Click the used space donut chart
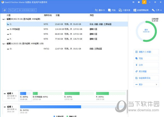Viewport: 164px width, 117px height. click(x=146, y=31)
